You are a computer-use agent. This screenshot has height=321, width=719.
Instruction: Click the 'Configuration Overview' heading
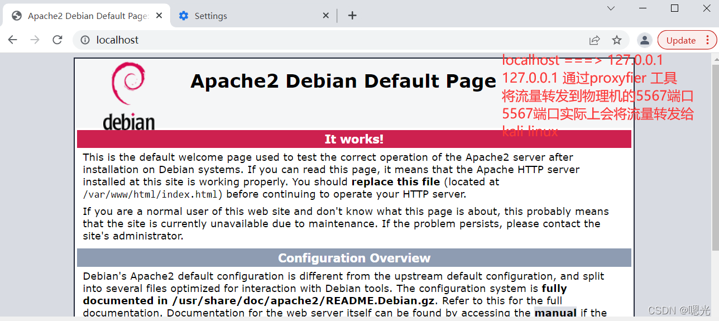coord(354,258)
